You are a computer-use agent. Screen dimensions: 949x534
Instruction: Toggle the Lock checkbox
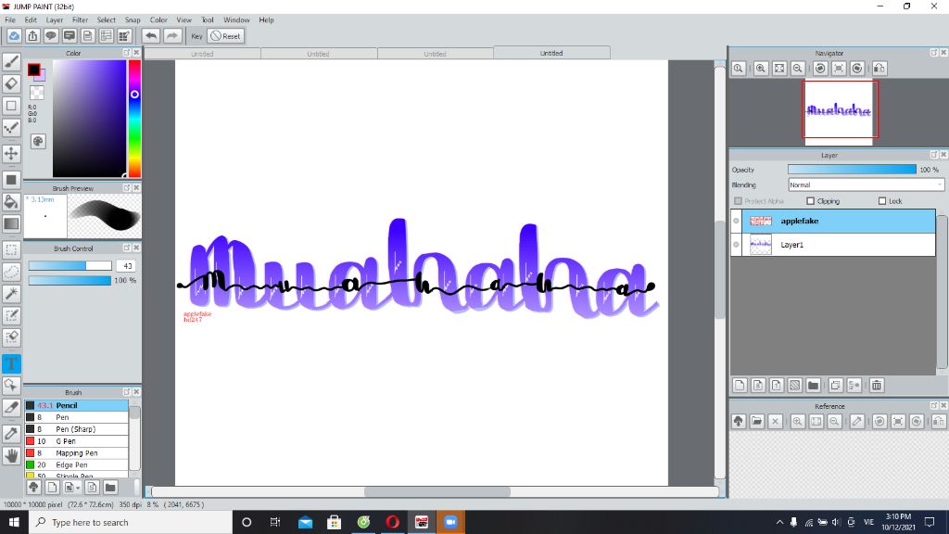[x=882, y=201]
